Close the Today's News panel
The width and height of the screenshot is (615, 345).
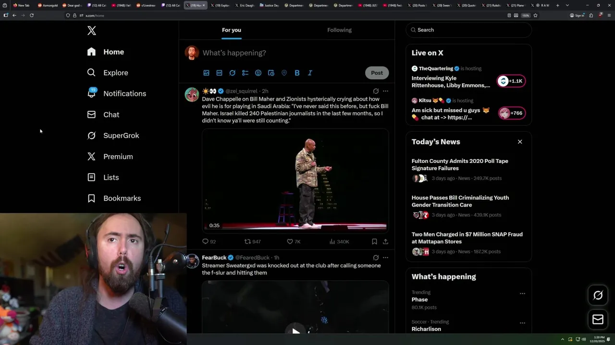(x=520, y=142)
